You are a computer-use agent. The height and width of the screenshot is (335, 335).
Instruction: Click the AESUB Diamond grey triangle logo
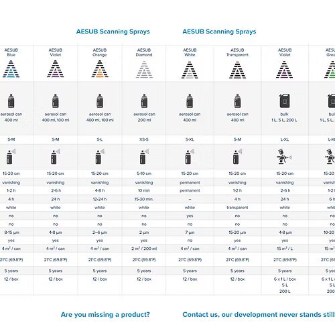pyautogui.click(x=144, y=69)
